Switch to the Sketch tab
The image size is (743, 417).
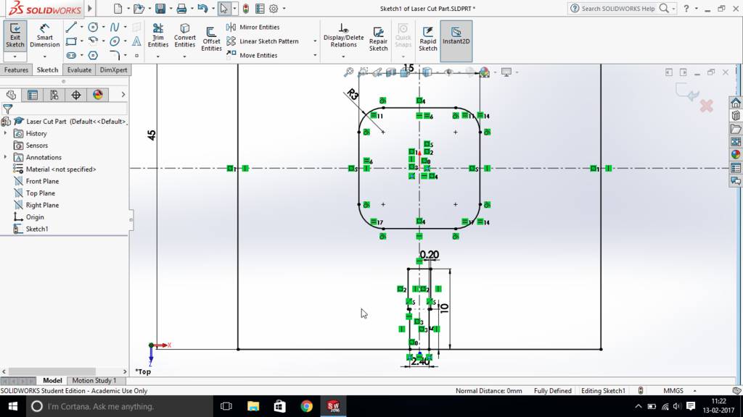[47, 70]
